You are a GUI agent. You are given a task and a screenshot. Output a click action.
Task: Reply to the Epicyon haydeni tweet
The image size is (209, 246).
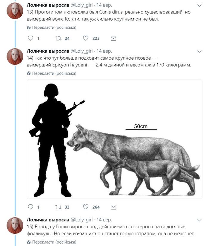[30, 207]
